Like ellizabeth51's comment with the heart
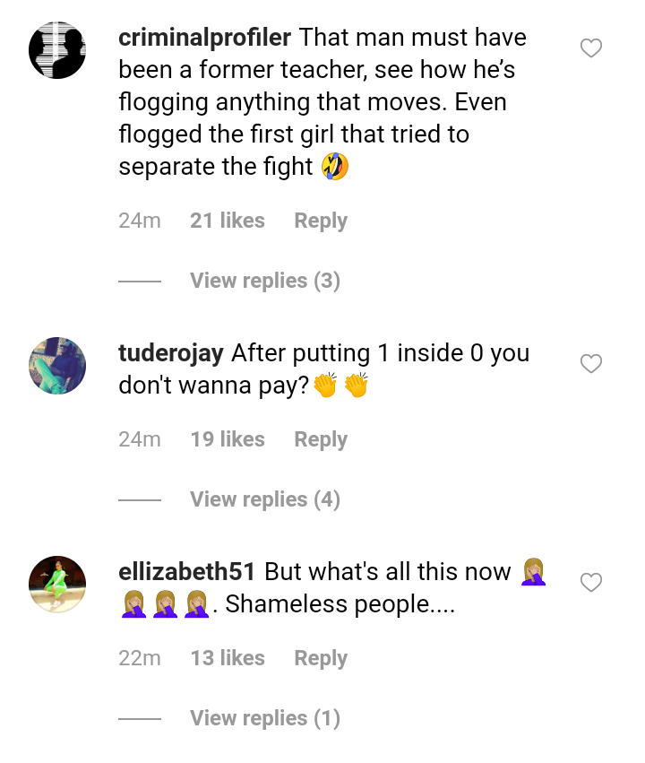Screen dimensions: 645x763 click(591, 583)
